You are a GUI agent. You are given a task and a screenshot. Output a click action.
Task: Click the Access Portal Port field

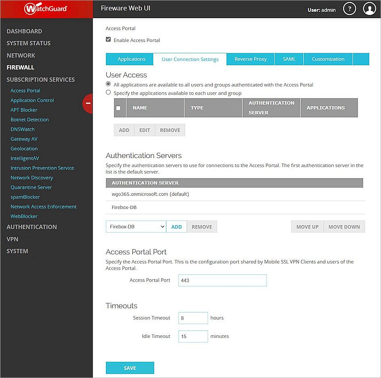222,280
